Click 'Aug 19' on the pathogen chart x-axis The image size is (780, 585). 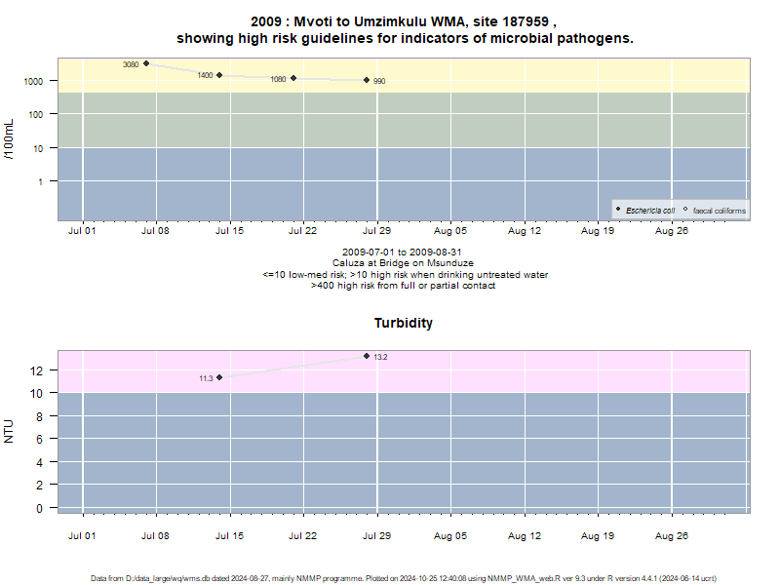598,231
